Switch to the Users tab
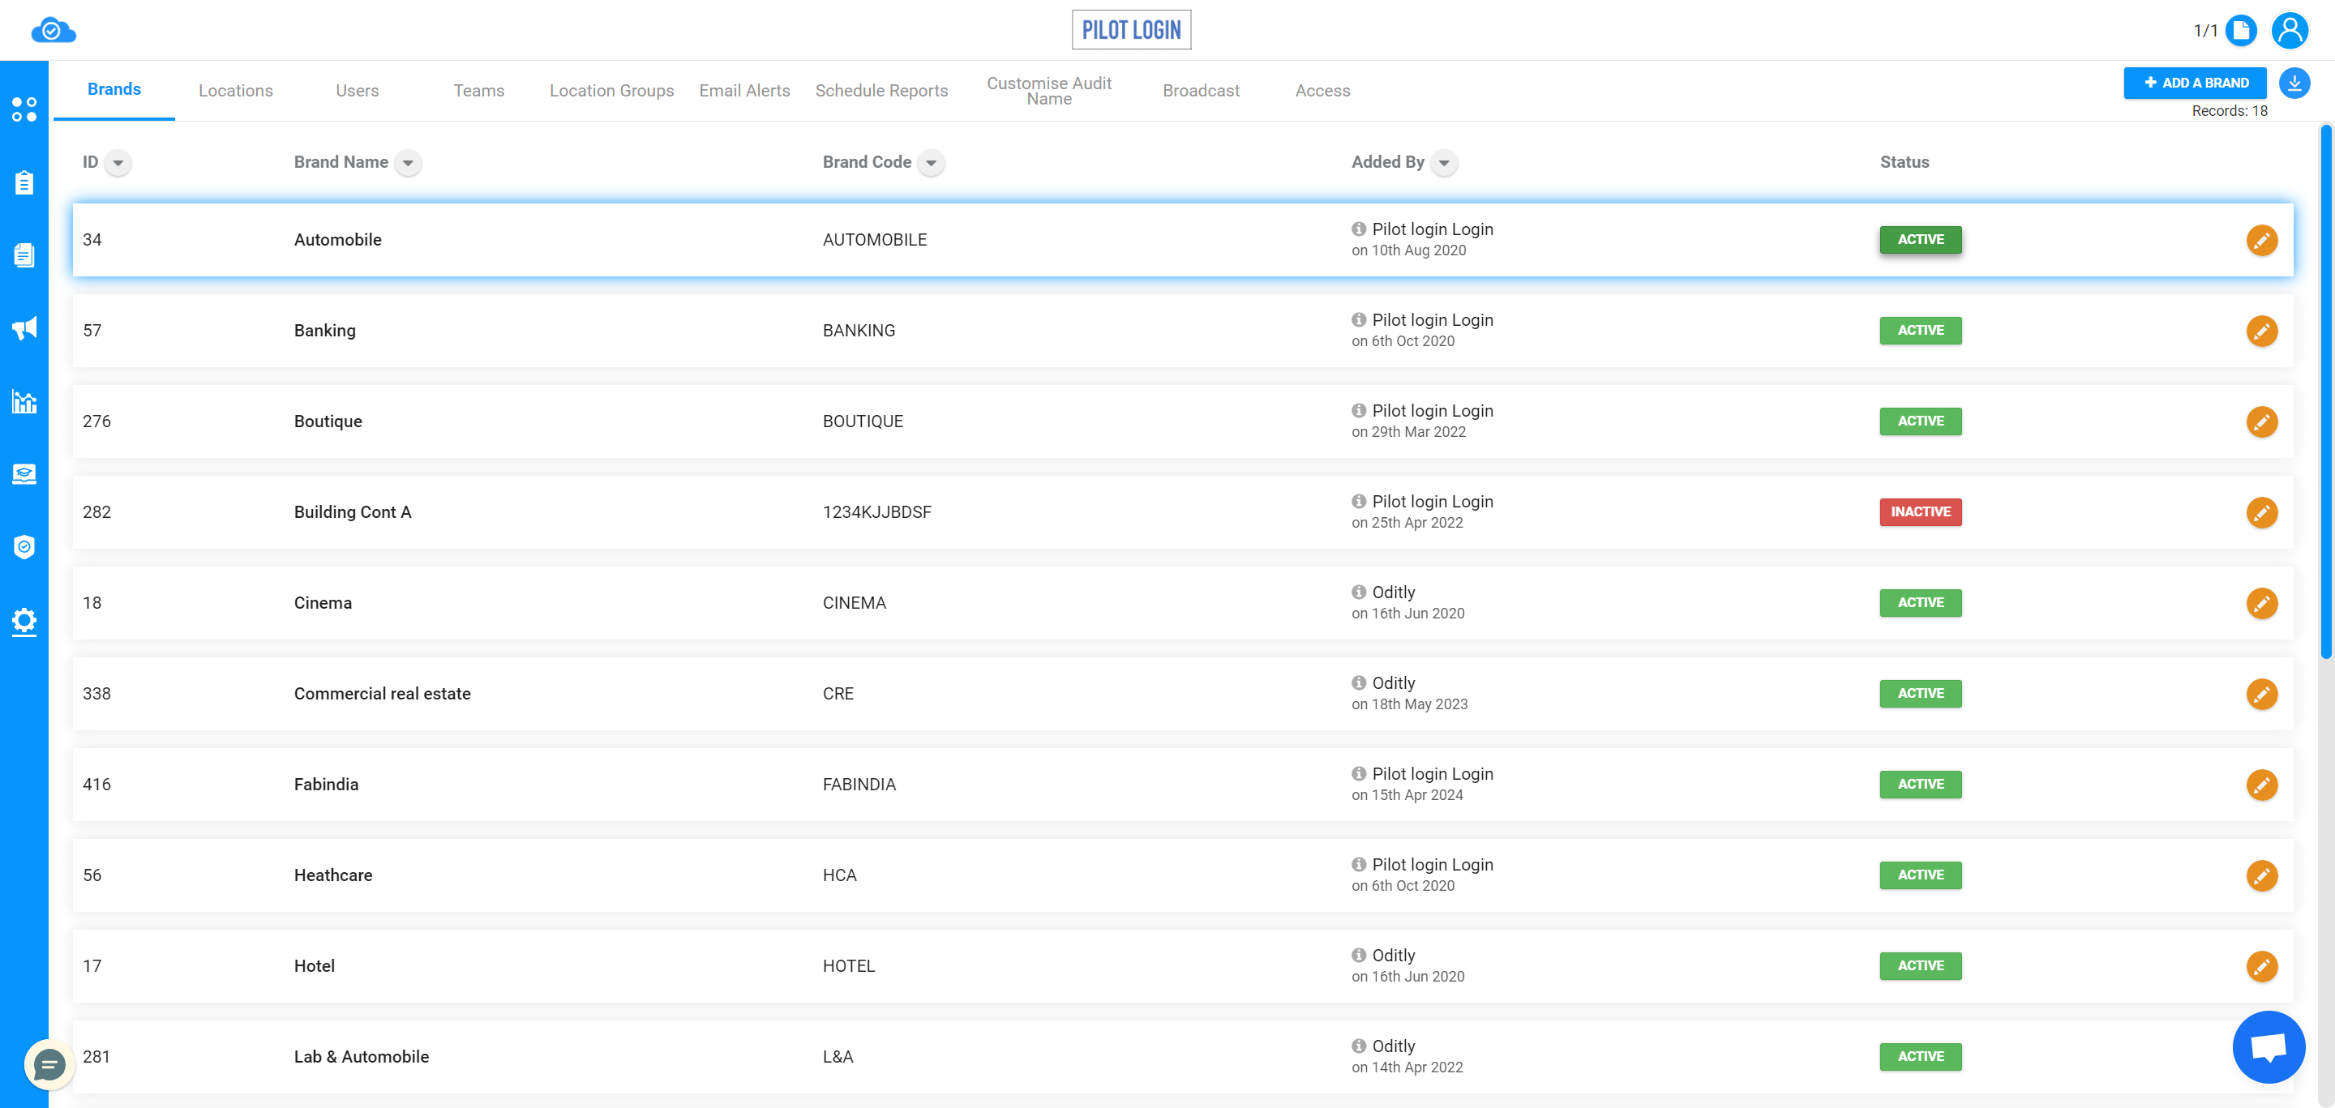The width and height of the screenshot is (2335, 1108). (x=357, y=91)
